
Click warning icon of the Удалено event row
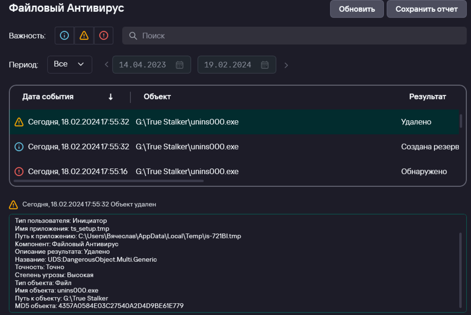click(19, 122)
